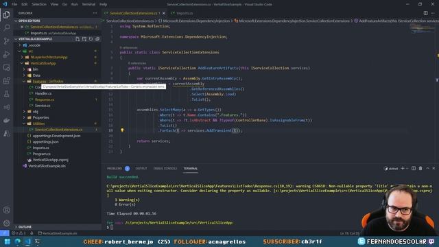Close the bottom panel
Screen dimensions: 439x247
[434, 168]
